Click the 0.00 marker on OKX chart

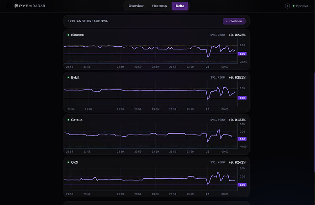[x=242, y=185]
